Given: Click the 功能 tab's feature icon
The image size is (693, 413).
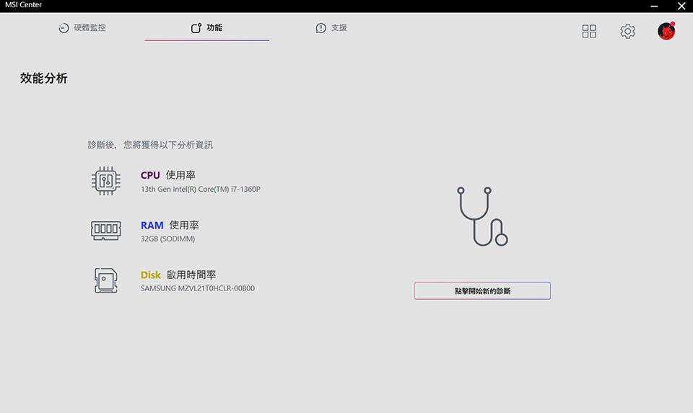Looking at the screenshot, I should point(196,28).
